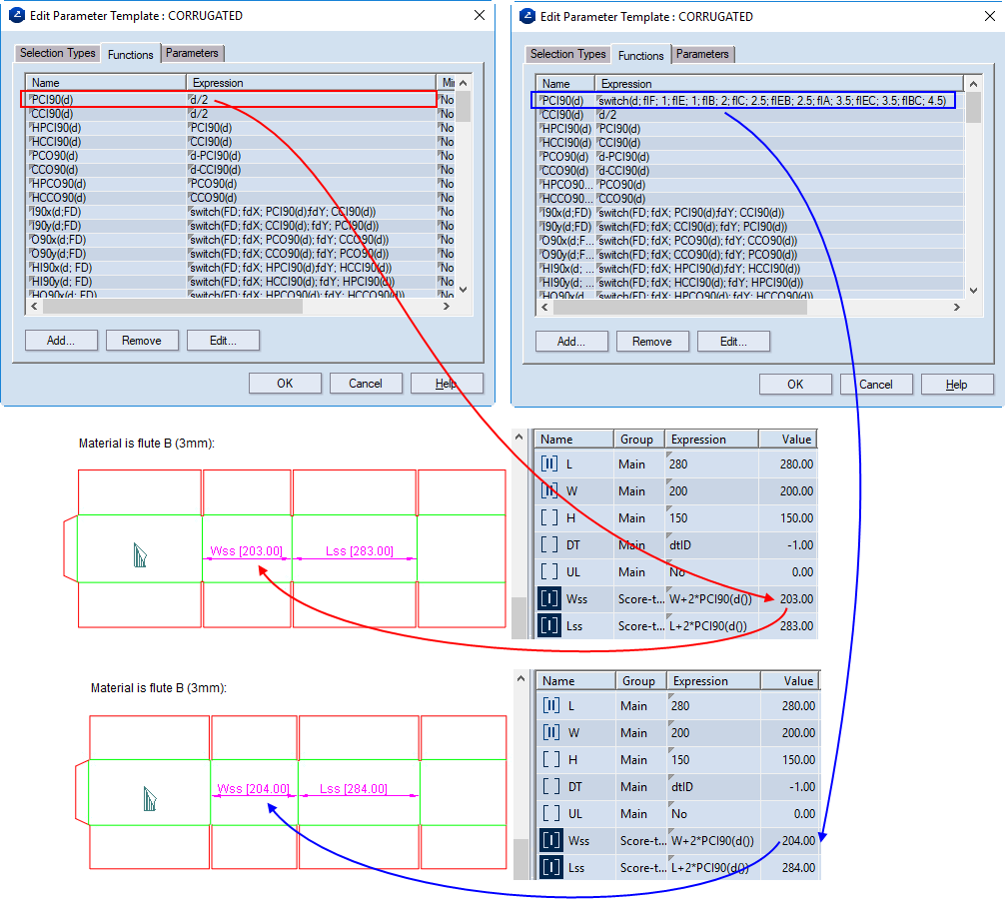
Task: Select the Wss parameter icon in the upper table
Action: (548, 599)
